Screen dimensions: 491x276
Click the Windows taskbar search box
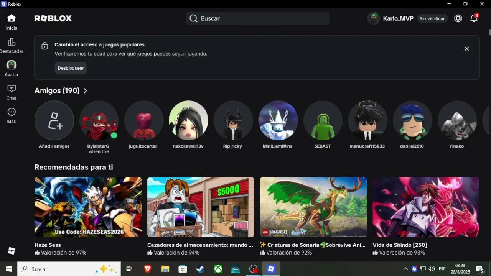pos(69,269)
